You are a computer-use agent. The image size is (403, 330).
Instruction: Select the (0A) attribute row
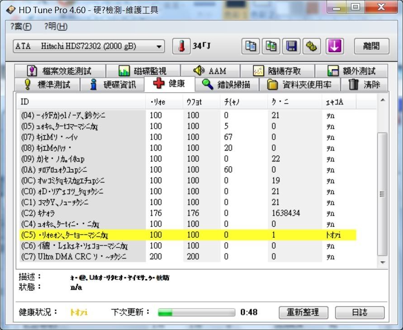click(188, 170)
